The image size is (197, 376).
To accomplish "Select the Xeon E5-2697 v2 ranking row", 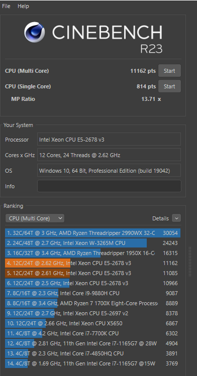I will (93, 313).
